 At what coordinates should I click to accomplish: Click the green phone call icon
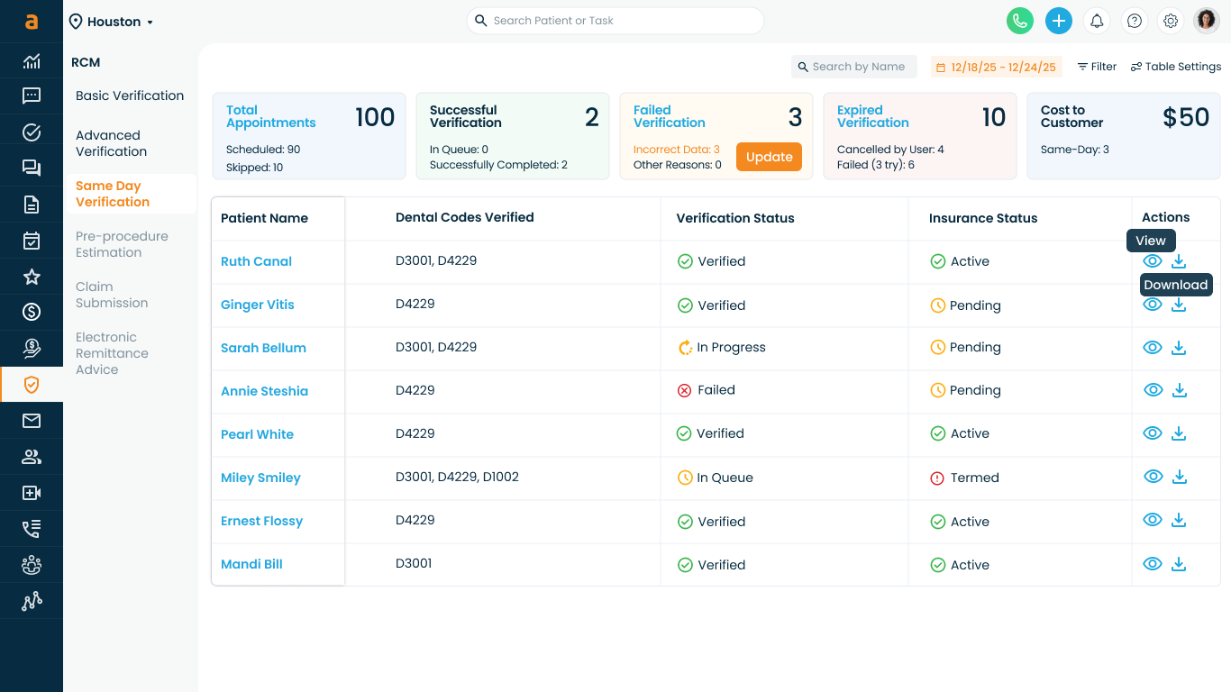(1019, 21)
